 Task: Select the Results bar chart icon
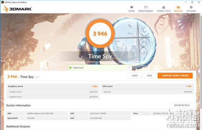click(x=179, y=7)
